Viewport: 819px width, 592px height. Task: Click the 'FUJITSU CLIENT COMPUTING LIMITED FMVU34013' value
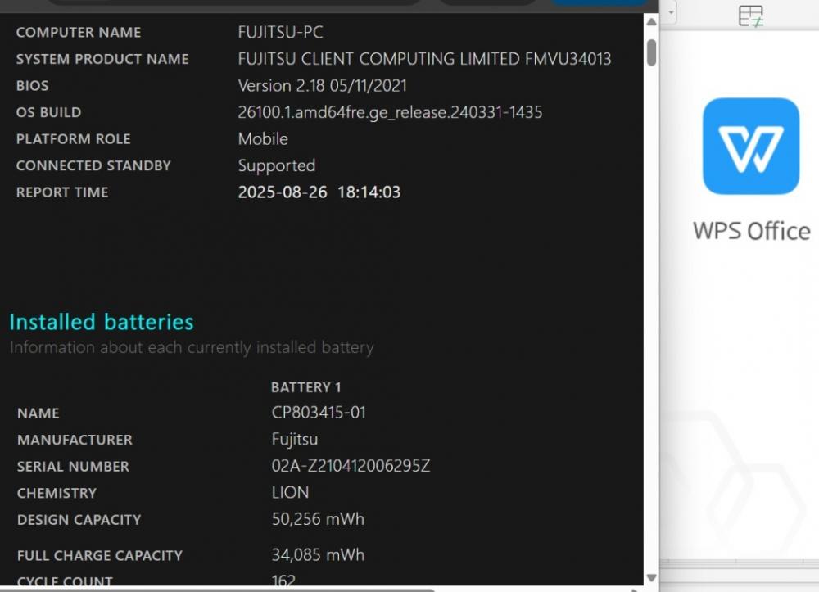coord(424,59)
